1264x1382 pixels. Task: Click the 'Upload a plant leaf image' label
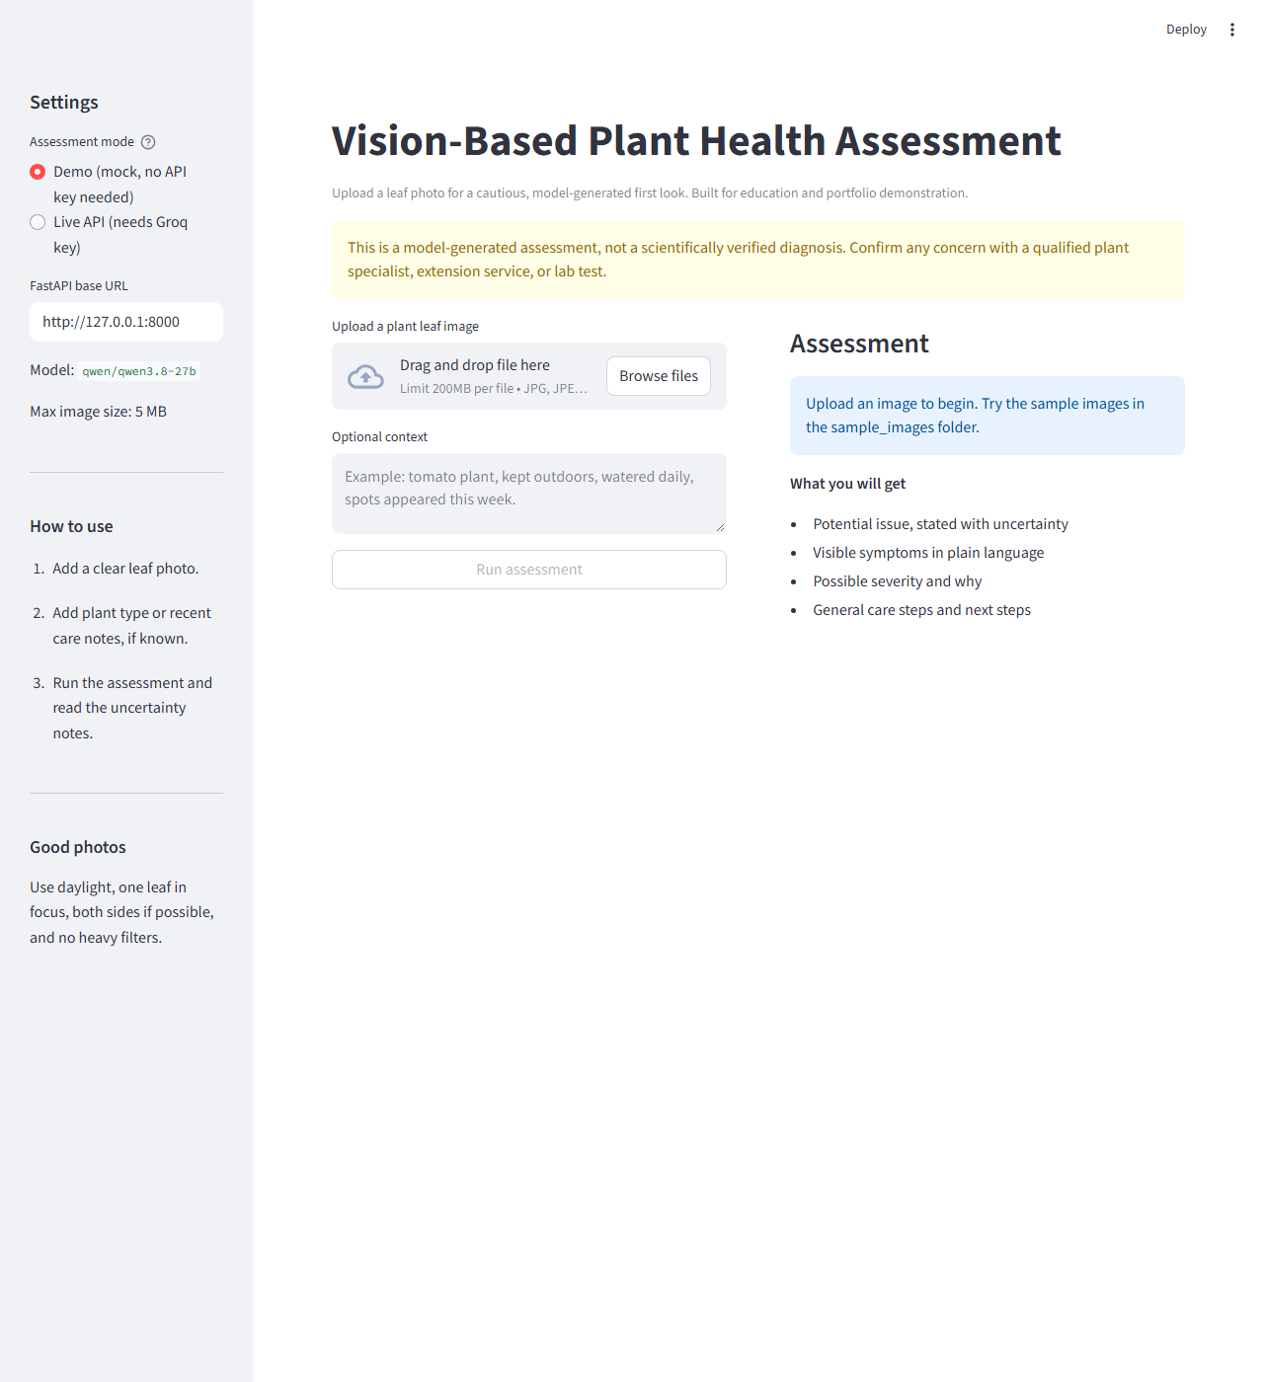pyautogui.click(x=405, y=327)
